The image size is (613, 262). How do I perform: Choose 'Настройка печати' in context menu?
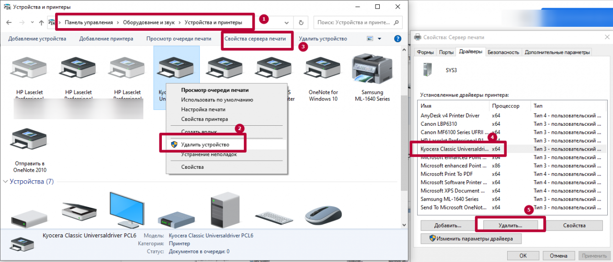[203, 109]
